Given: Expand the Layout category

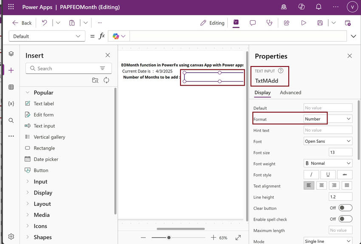Looking at the screenshot, I should coord(28,204).
